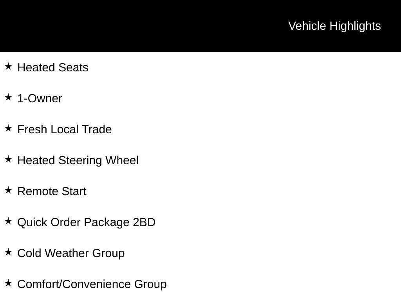Click the empty black header banner area
The image size is (401, 301).
point(137,26)
